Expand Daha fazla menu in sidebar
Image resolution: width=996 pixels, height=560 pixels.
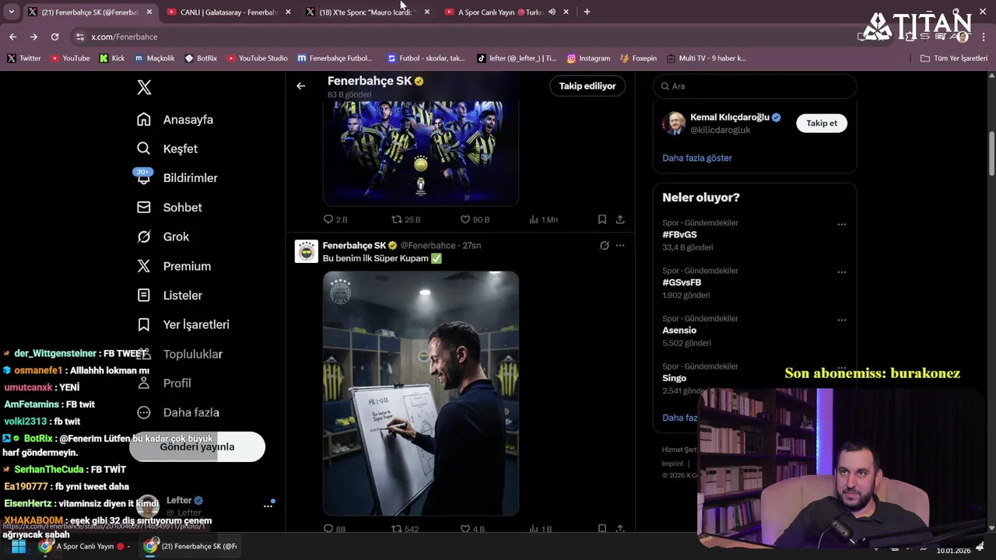(x=177, y=412)
